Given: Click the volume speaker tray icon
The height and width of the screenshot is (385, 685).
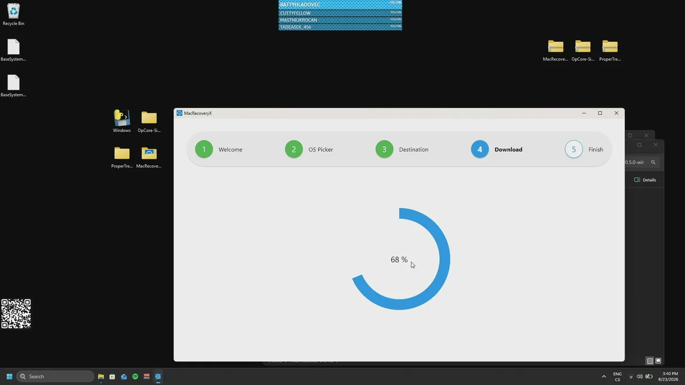Looking at the screenshot, I should tap(640, 376).
